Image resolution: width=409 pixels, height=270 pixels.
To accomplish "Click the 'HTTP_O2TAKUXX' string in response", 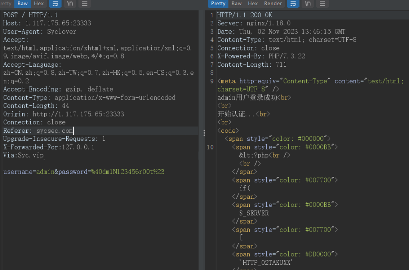I will point(266,263).
